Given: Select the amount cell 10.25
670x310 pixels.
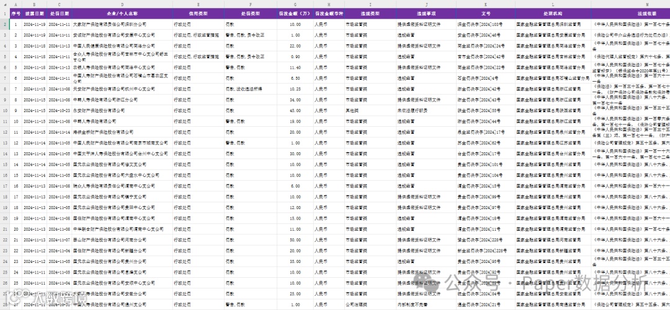Looking at the screenshot, I should pos(295,89).
